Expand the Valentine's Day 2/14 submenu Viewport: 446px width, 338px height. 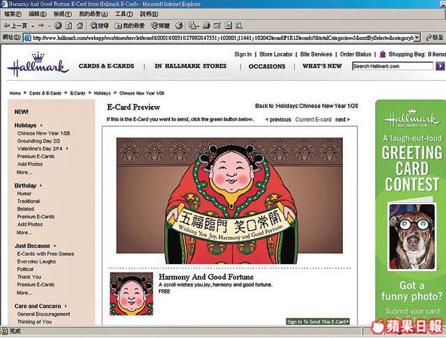click(x=68, y=148)
